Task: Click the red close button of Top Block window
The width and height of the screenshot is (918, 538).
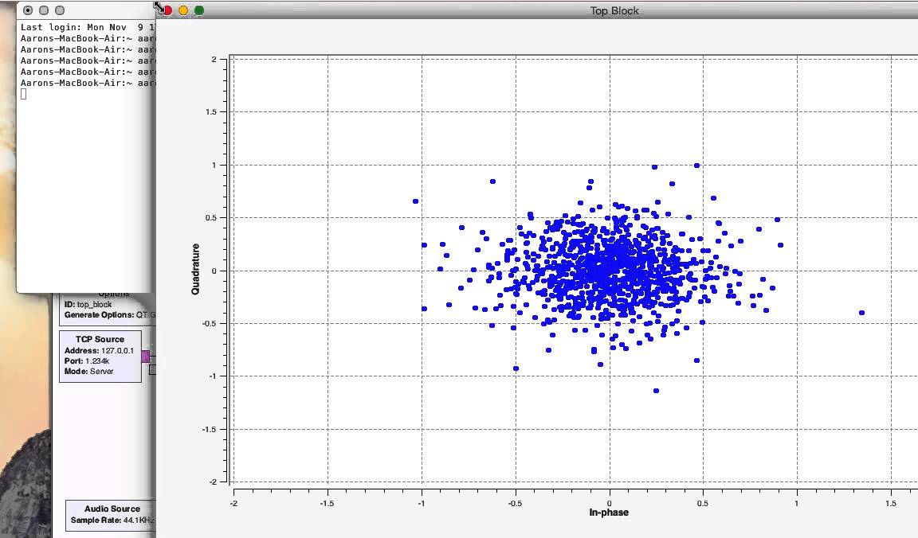Action: (167, 10)
